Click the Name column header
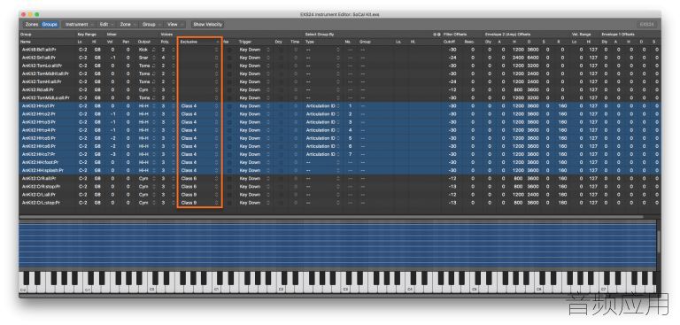The image size is (680, 325). coord(26,42)
